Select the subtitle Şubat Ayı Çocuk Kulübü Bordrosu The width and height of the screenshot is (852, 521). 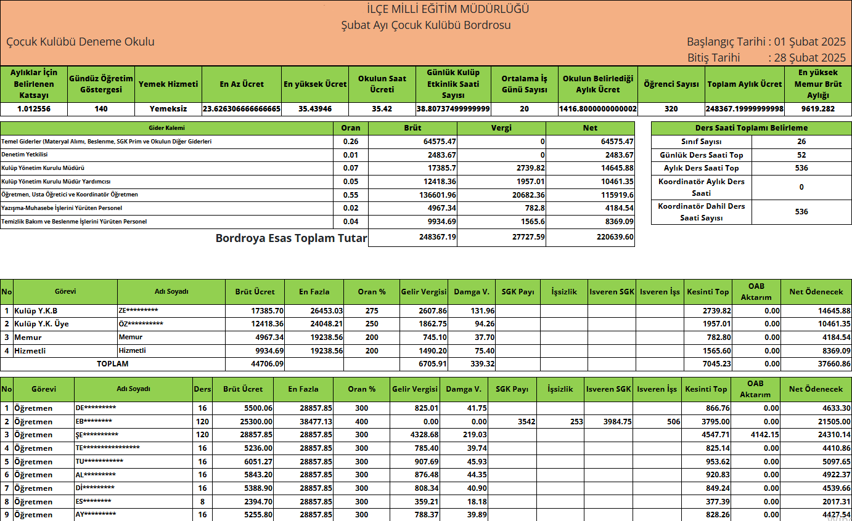(x=426, y=25)
